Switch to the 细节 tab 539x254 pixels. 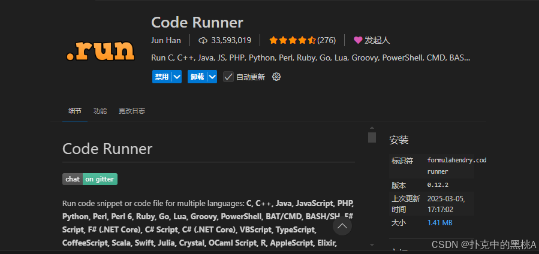pyautogui.click(x=75, y=111)
